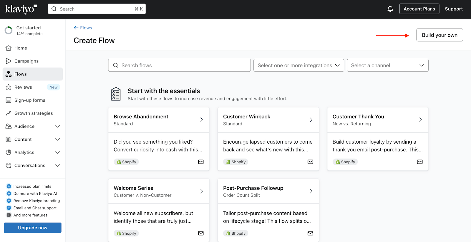Image resolution: width=471 pixels, height=242 pixels.
Task: Click the Audience people icon
Action: [9, 126]
